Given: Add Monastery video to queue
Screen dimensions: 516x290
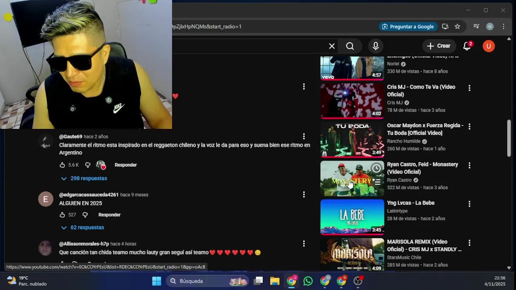Looking at the screenshot, I should (x=376, y=182).
